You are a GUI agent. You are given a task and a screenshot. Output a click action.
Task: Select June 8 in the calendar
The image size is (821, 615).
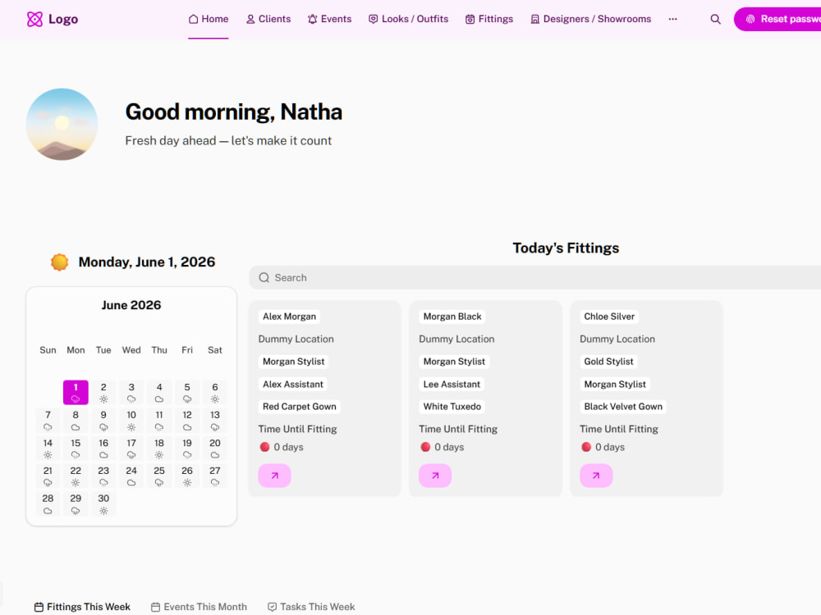click(76, 420)
